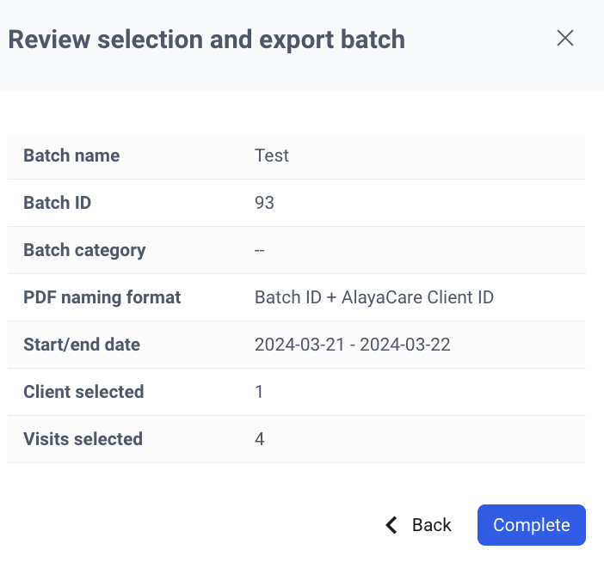This screenshot has height=562, width=604.
Task: Click the 'Review selection and export batch' title
Action: 206,40
